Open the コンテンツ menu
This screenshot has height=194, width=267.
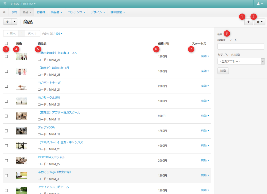click(x=76, y=12)
